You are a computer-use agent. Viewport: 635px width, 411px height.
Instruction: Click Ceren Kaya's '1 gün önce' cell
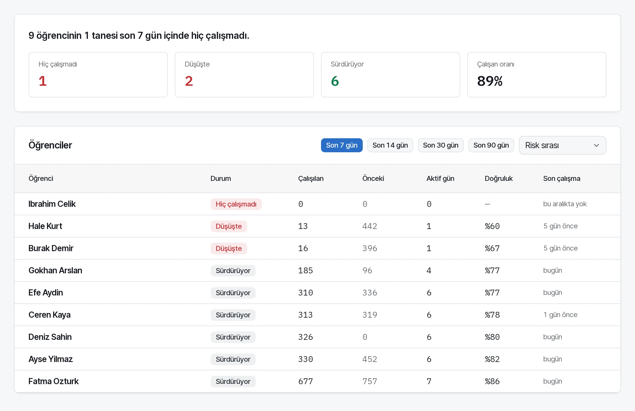point(560,315)
